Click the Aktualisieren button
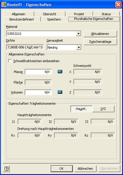This screenshot has width=123, height=175. (100, 34)
